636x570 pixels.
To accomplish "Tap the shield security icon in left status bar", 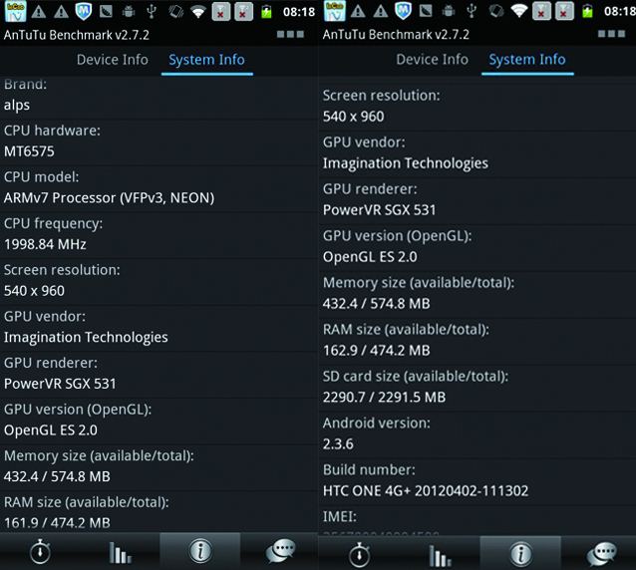I will coord(83,11).
